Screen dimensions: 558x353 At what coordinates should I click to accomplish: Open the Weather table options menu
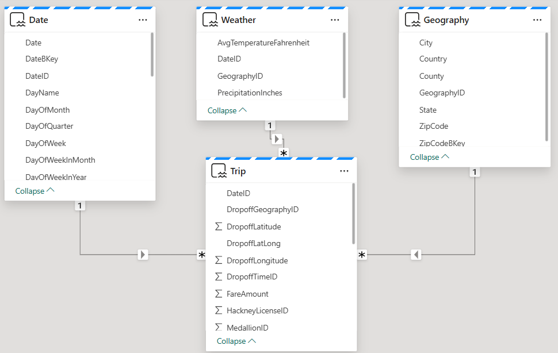pyautogui.click(x=335, y=20)
